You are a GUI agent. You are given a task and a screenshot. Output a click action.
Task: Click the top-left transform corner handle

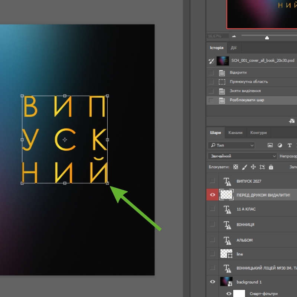[22, 96]
